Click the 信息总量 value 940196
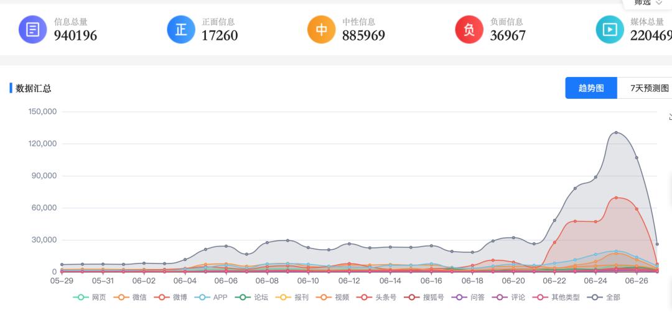Image resolution: width=672 pixels, height=320 pixels. click(75, 35)
